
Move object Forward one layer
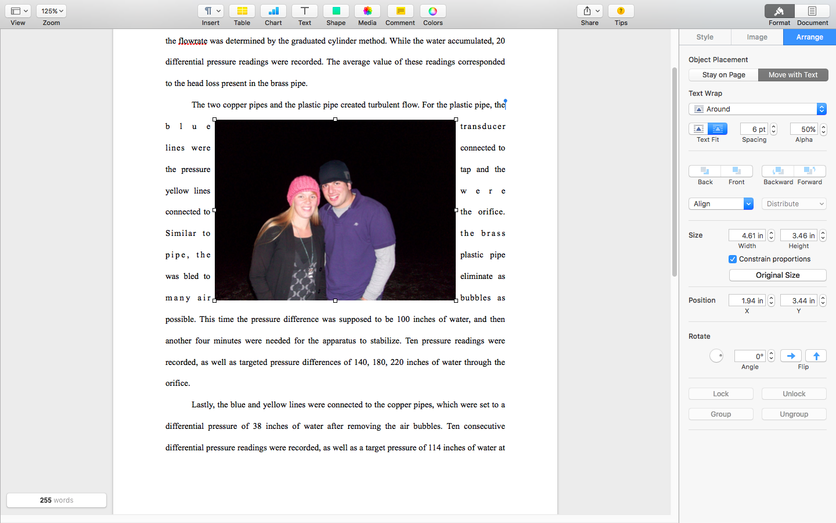pos(810,171)
